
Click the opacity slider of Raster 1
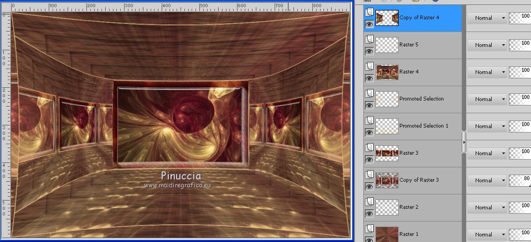point(520,234)
